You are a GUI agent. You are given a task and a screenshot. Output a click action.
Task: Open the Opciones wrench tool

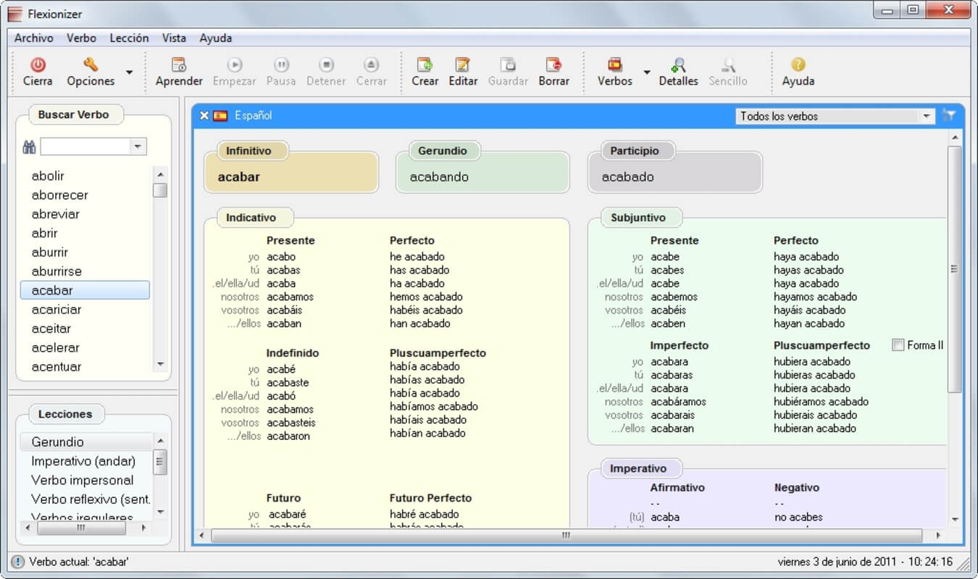91,65
